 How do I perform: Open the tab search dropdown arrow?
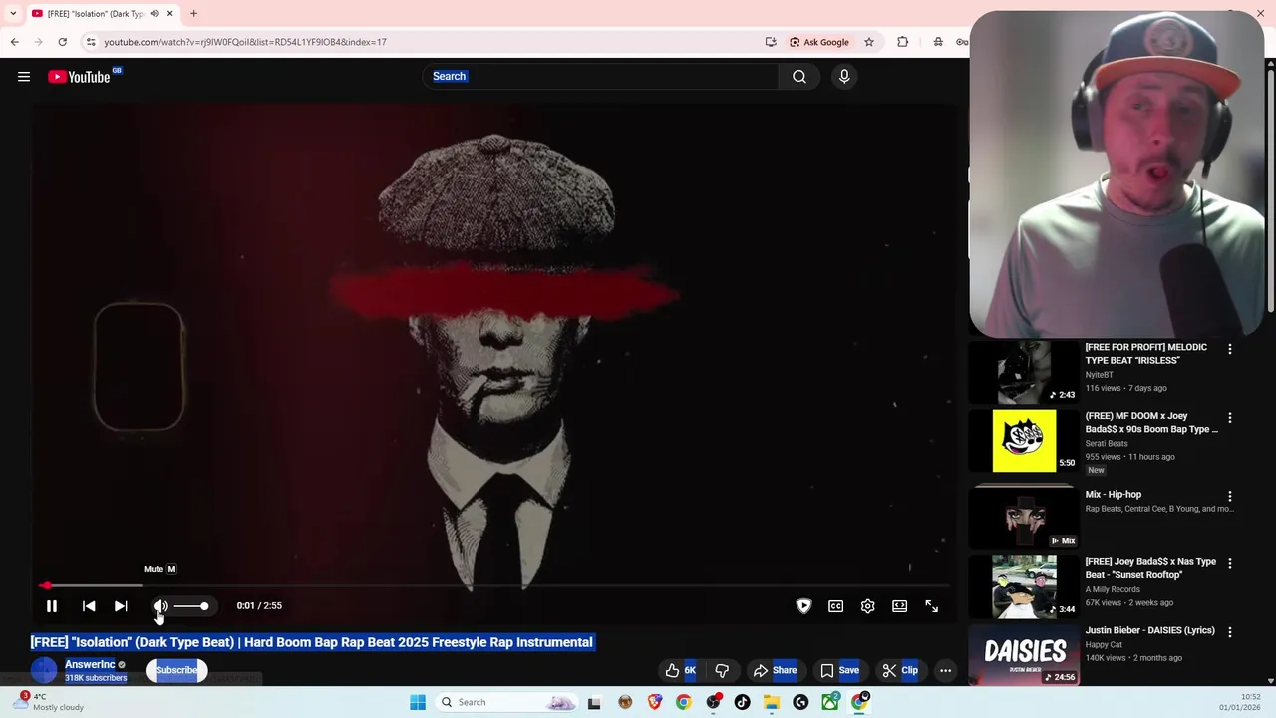point(12,14)
